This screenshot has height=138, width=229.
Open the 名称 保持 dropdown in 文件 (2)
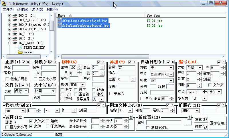coord(26,91)
